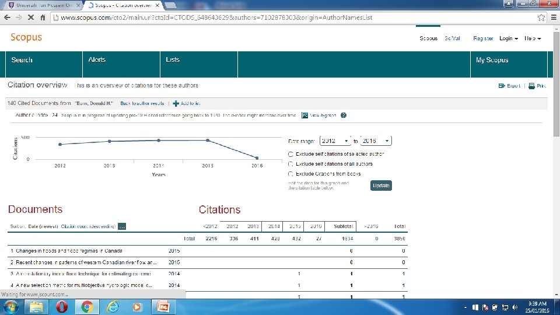Click Back to author results link
Viewport: 560px width, 315px height.
click(142, 103)
